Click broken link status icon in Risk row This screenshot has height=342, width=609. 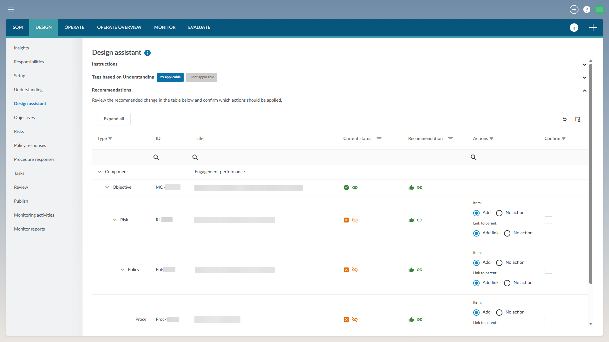coord(355,220)
